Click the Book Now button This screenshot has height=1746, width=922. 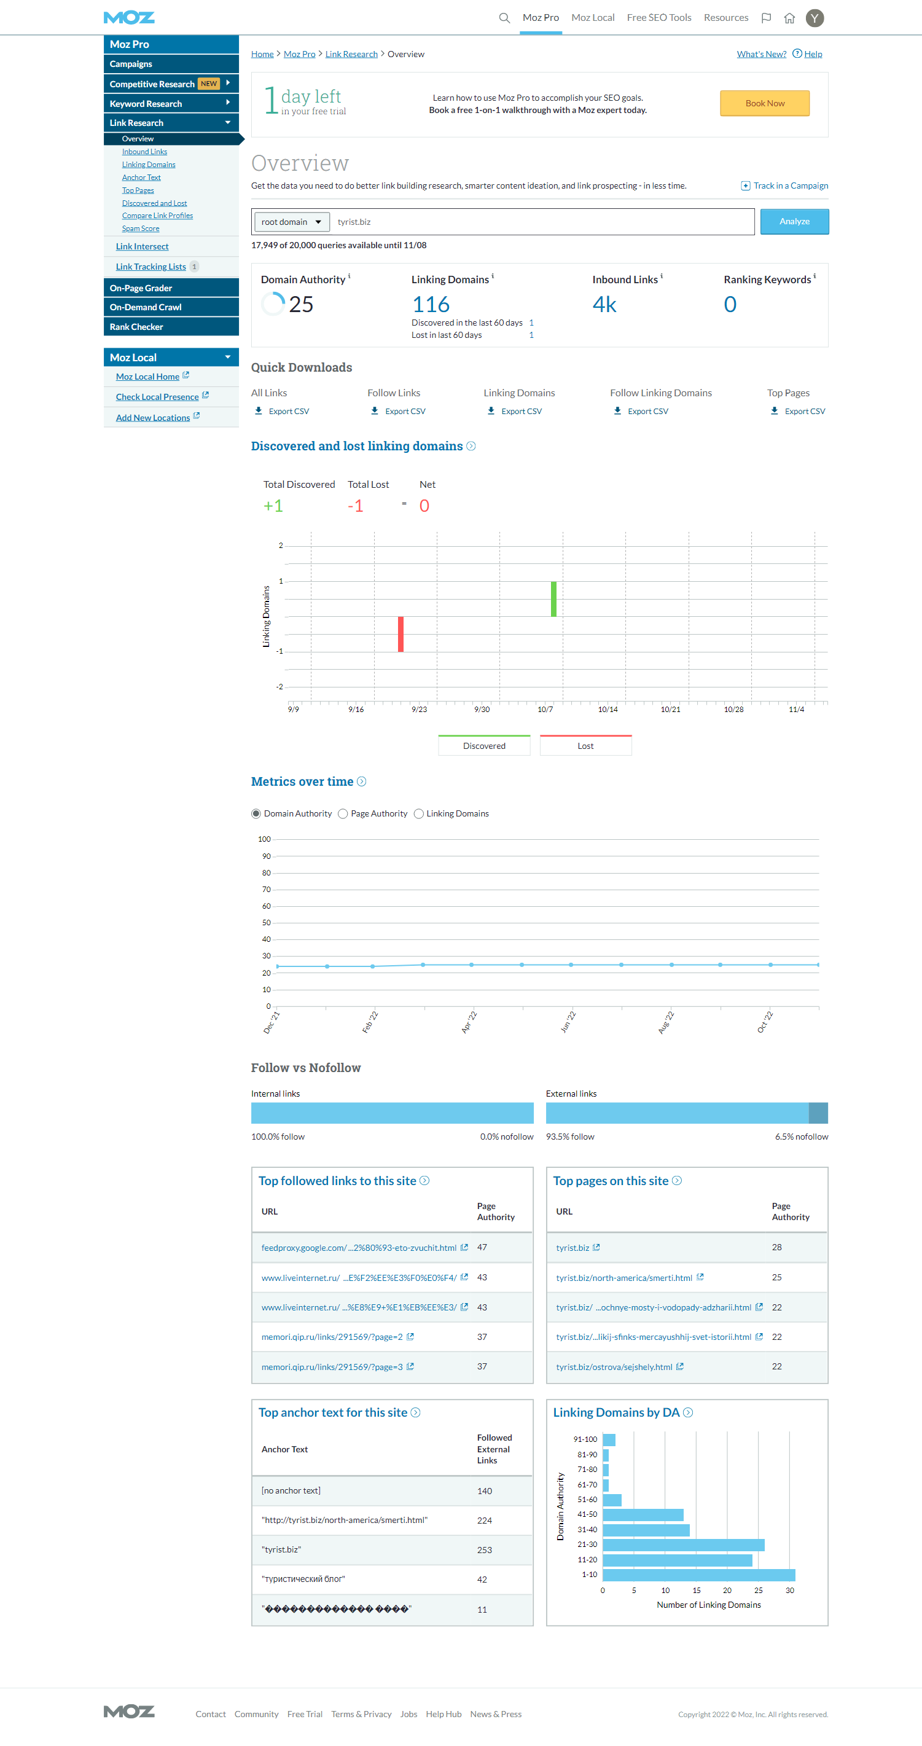pos(764,103)
